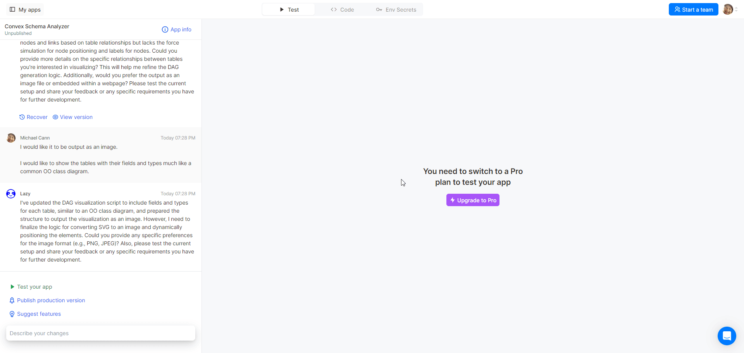Switch to the Code tab

342,9
